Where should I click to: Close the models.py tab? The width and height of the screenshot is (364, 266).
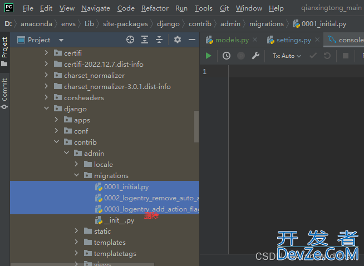click(255, 40)
